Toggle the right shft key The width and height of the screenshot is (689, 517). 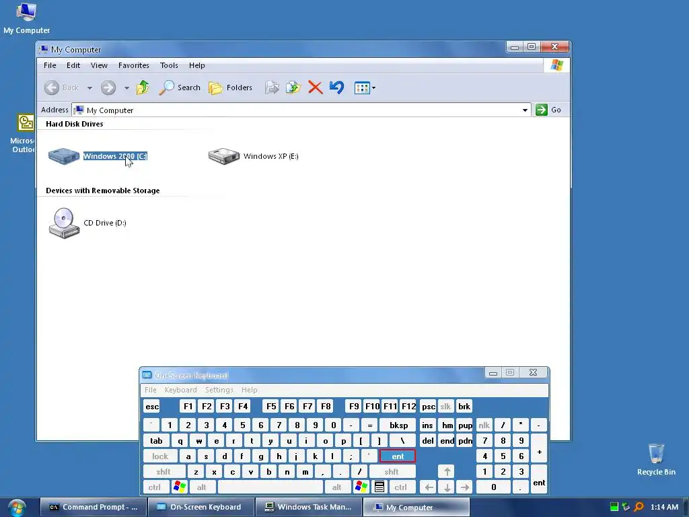tap(392, 472)
